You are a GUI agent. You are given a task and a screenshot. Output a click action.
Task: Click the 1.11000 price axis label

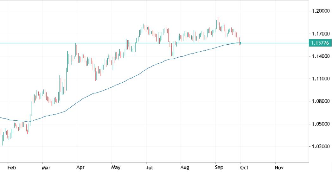pos(320,79)
